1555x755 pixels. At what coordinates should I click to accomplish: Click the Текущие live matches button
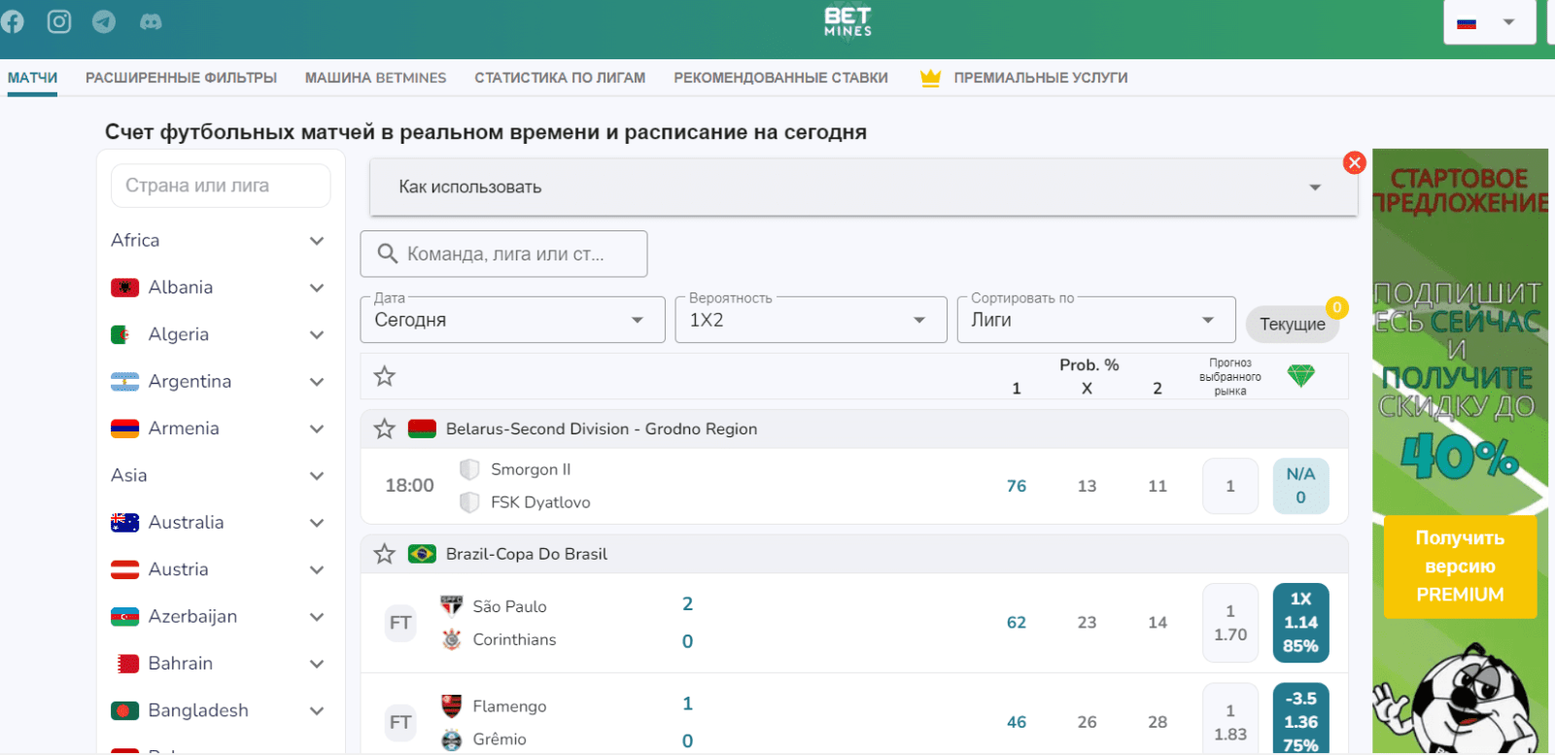click(x=1293, y=325)
